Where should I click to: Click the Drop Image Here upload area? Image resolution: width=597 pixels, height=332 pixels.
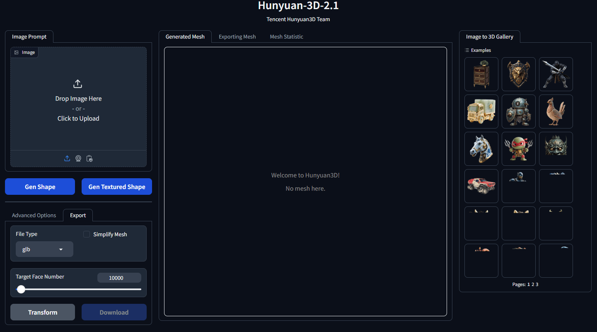(x=78, y=99)
